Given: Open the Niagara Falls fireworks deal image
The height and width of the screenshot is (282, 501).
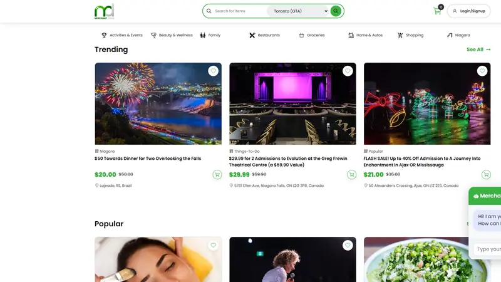Looking at the screenshot, I should [158, 103].
